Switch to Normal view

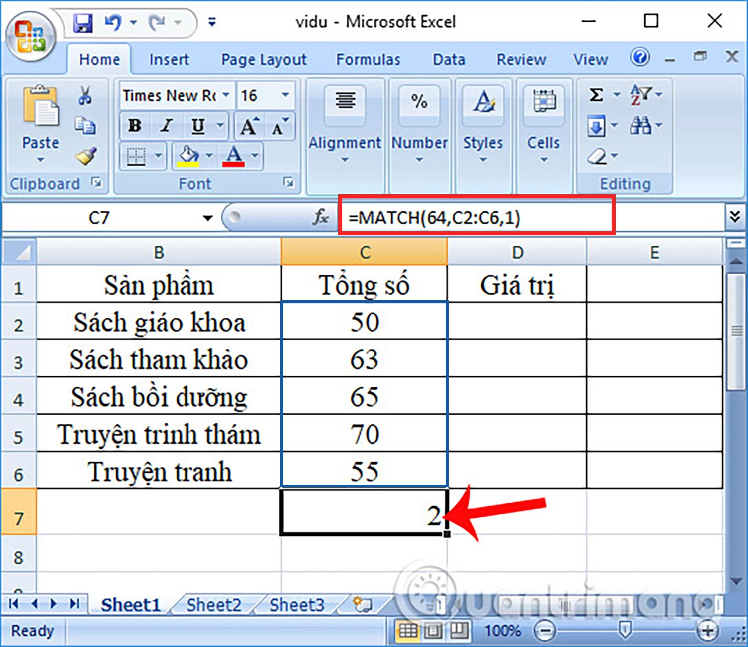pos(408,631)
